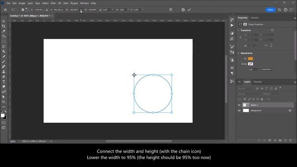The width and height of the screenshot is (297, 167).
Task: Open the Help question-mark icon
Action: click(x=285, y=10)
